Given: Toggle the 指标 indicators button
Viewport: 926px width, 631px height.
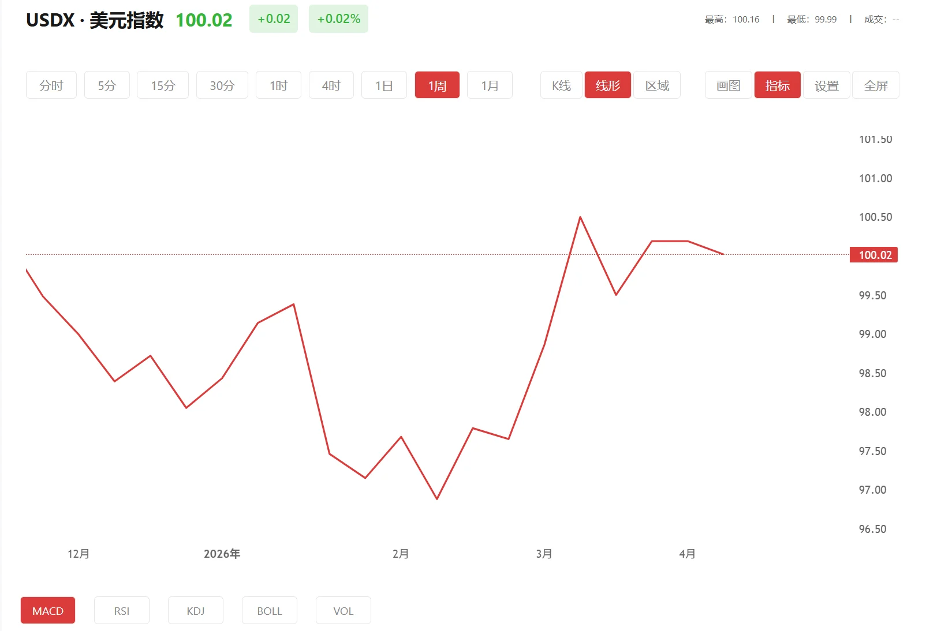Looking at the screenshot, I should [x=777, y=85].
